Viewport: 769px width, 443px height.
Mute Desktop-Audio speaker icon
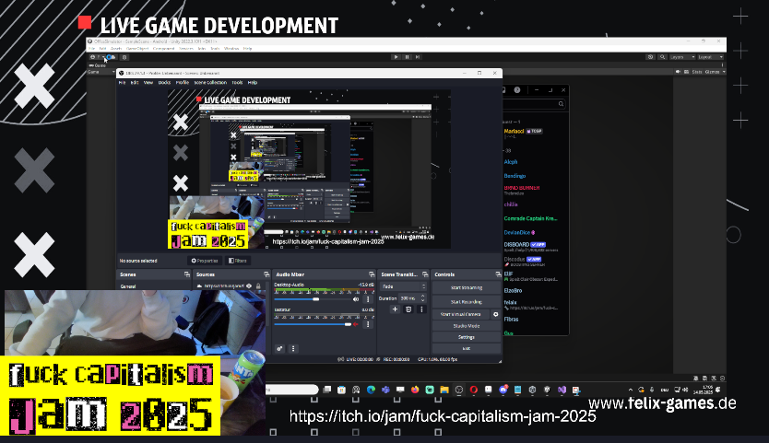pos(356,299)
